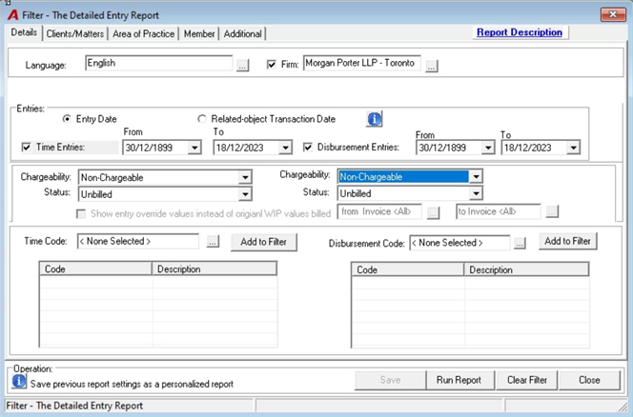
Task: Open Time Entries From date dropdown
Action: pyautogui.click(x=194, y=148)
